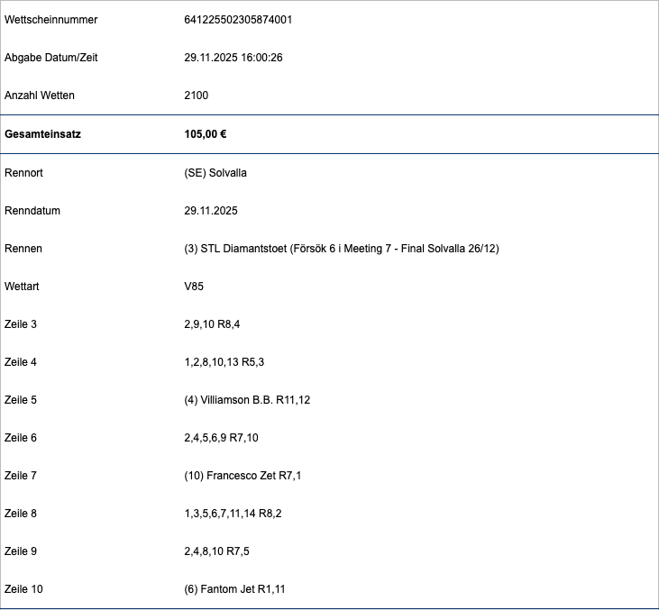
Task: Click the Zeile 10 row label
Action: click(23, 589)
